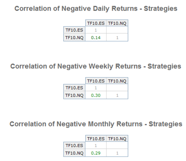Click the TF10.ES column header in the daily table
The height and width of the screenshot is (161, 186).
tap(96, 23)
